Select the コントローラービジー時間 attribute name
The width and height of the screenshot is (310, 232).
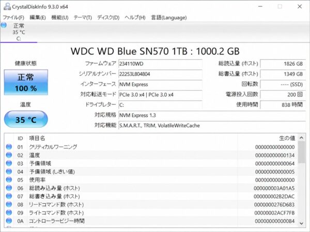tap(57, 221)
